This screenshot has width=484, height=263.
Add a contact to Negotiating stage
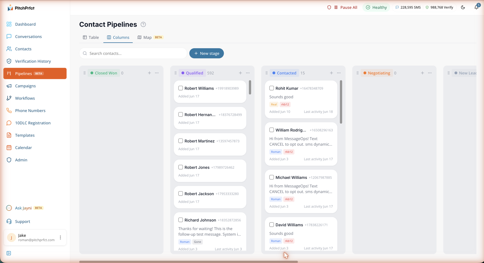[x=422, y=73]
